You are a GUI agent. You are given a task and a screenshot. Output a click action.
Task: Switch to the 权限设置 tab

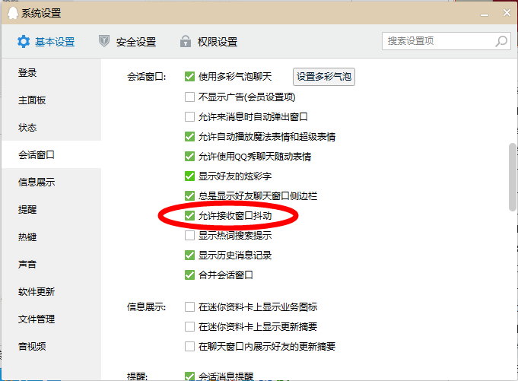(208, 42)
